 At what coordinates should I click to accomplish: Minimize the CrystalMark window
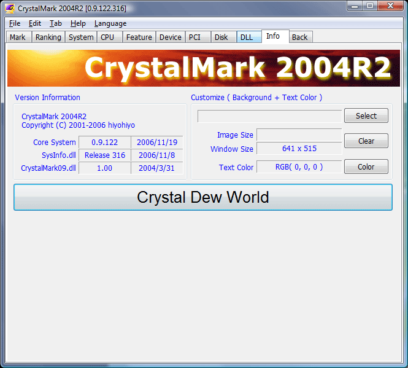(355, 6)
